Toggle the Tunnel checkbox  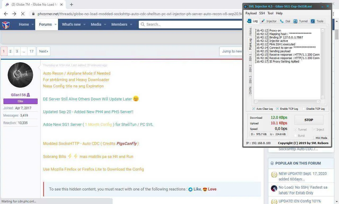pyautogui.click(x=295, y=130)
